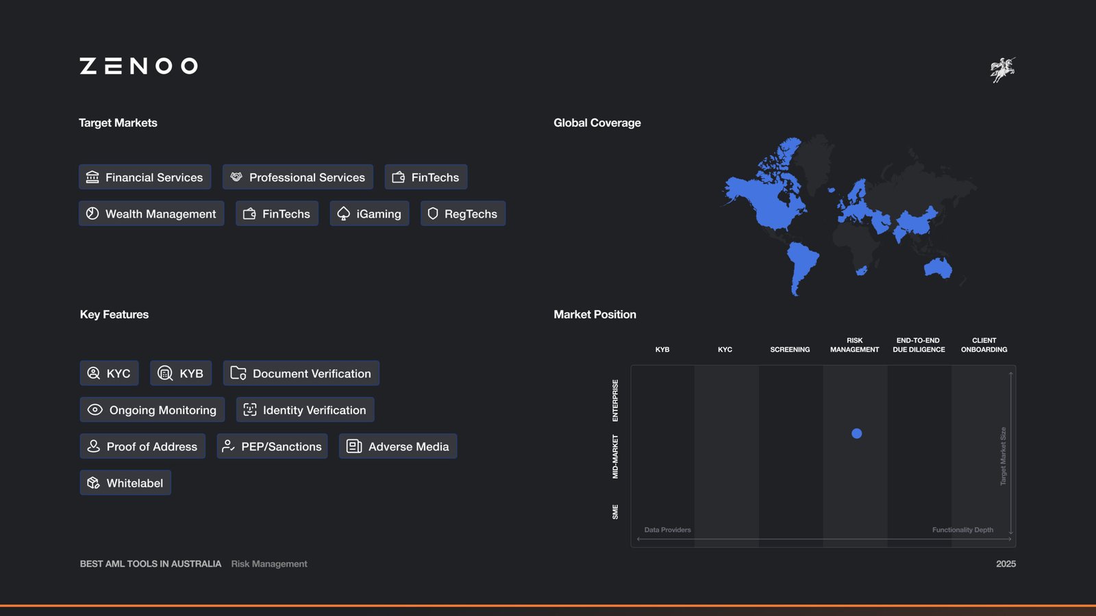The image size is (1096, 616).
Task: Click the spade icon beside iGaming
Action: [x=343, y=214]
